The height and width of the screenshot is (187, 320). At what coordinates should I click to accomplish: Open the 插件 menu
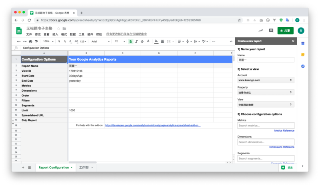click(x=90, y=34)
